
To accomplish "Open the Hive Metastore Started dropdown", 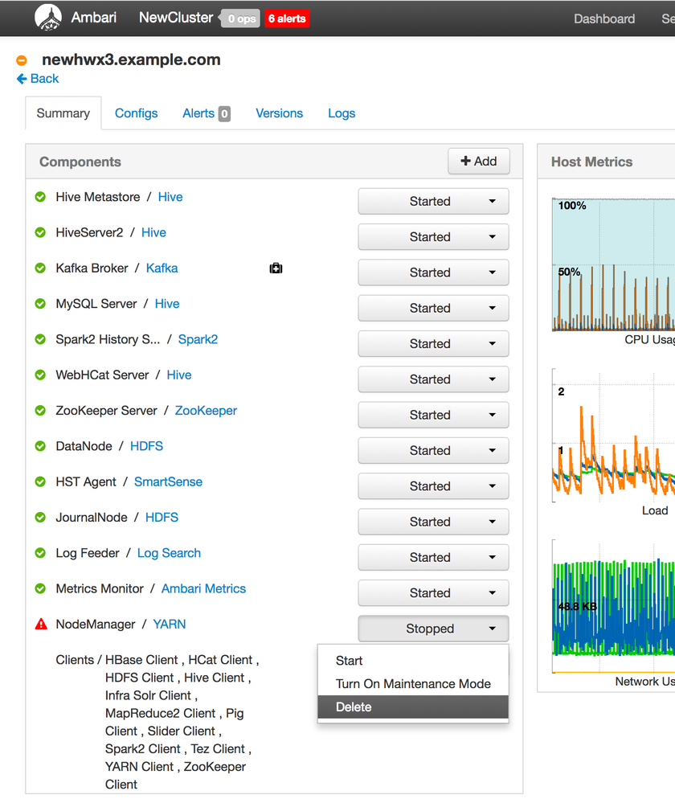I will 433,201.
